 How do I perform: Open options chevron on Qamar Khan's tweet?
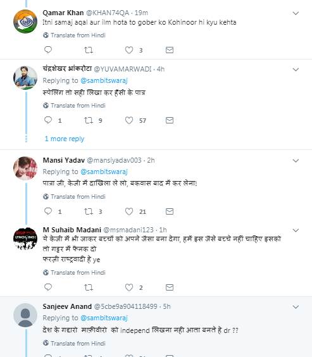(x=296, y=13)
